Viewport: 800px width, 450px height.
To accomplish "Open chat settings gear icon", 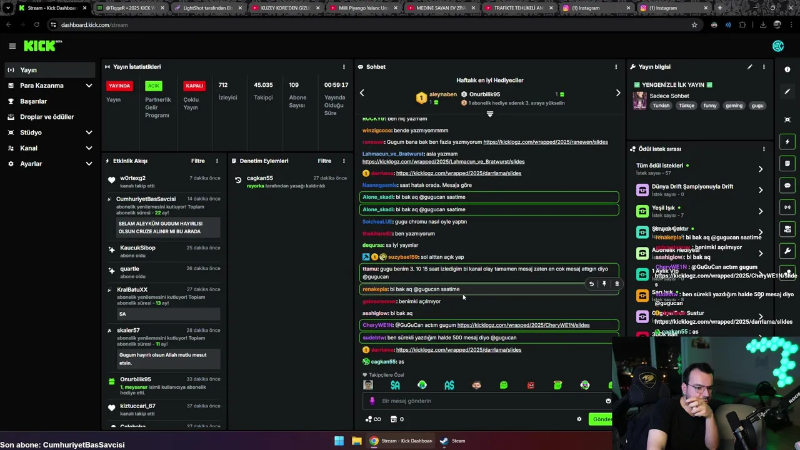I will point(579,419).
